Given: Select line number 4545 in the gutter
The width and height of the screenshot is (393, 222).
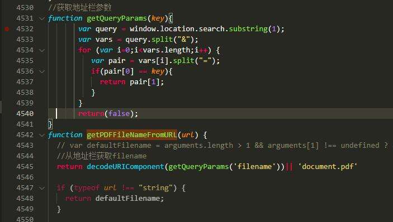Looking at the screenshot, I should (x=25, y=166).
